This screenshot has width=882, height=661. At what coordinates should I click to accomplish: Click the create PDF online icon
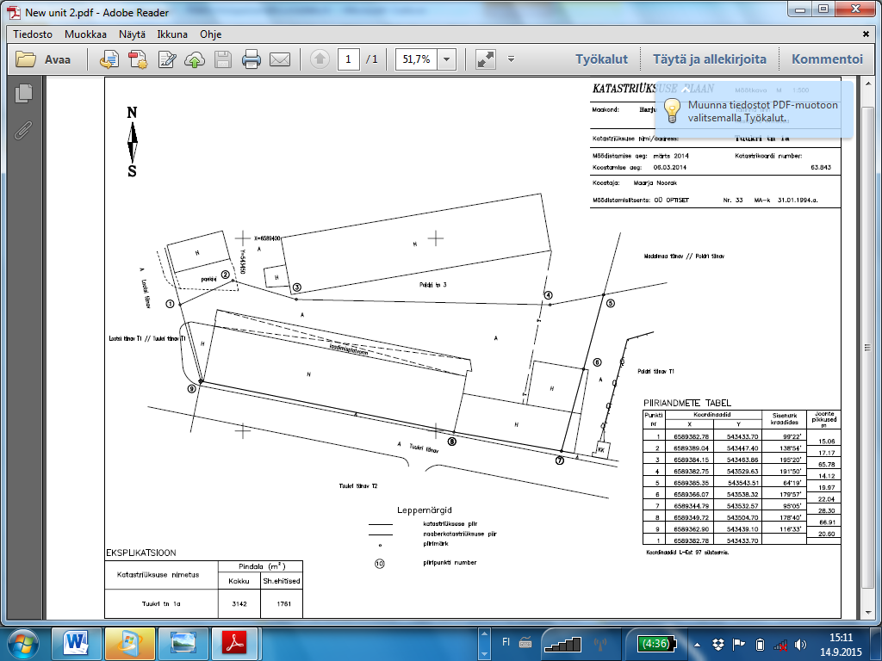pos(109,59)
